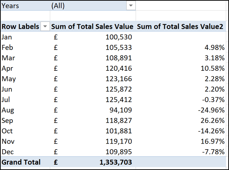The width and height of the screenshot is (229, 170).
Task: Open the Years filter dropdown arrow
Action: pos(131,6)
